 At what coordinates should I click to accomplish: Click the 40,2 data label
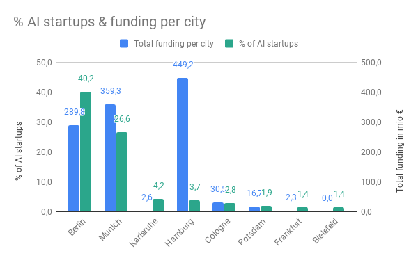pyautogui.click(x=86, y=79)
